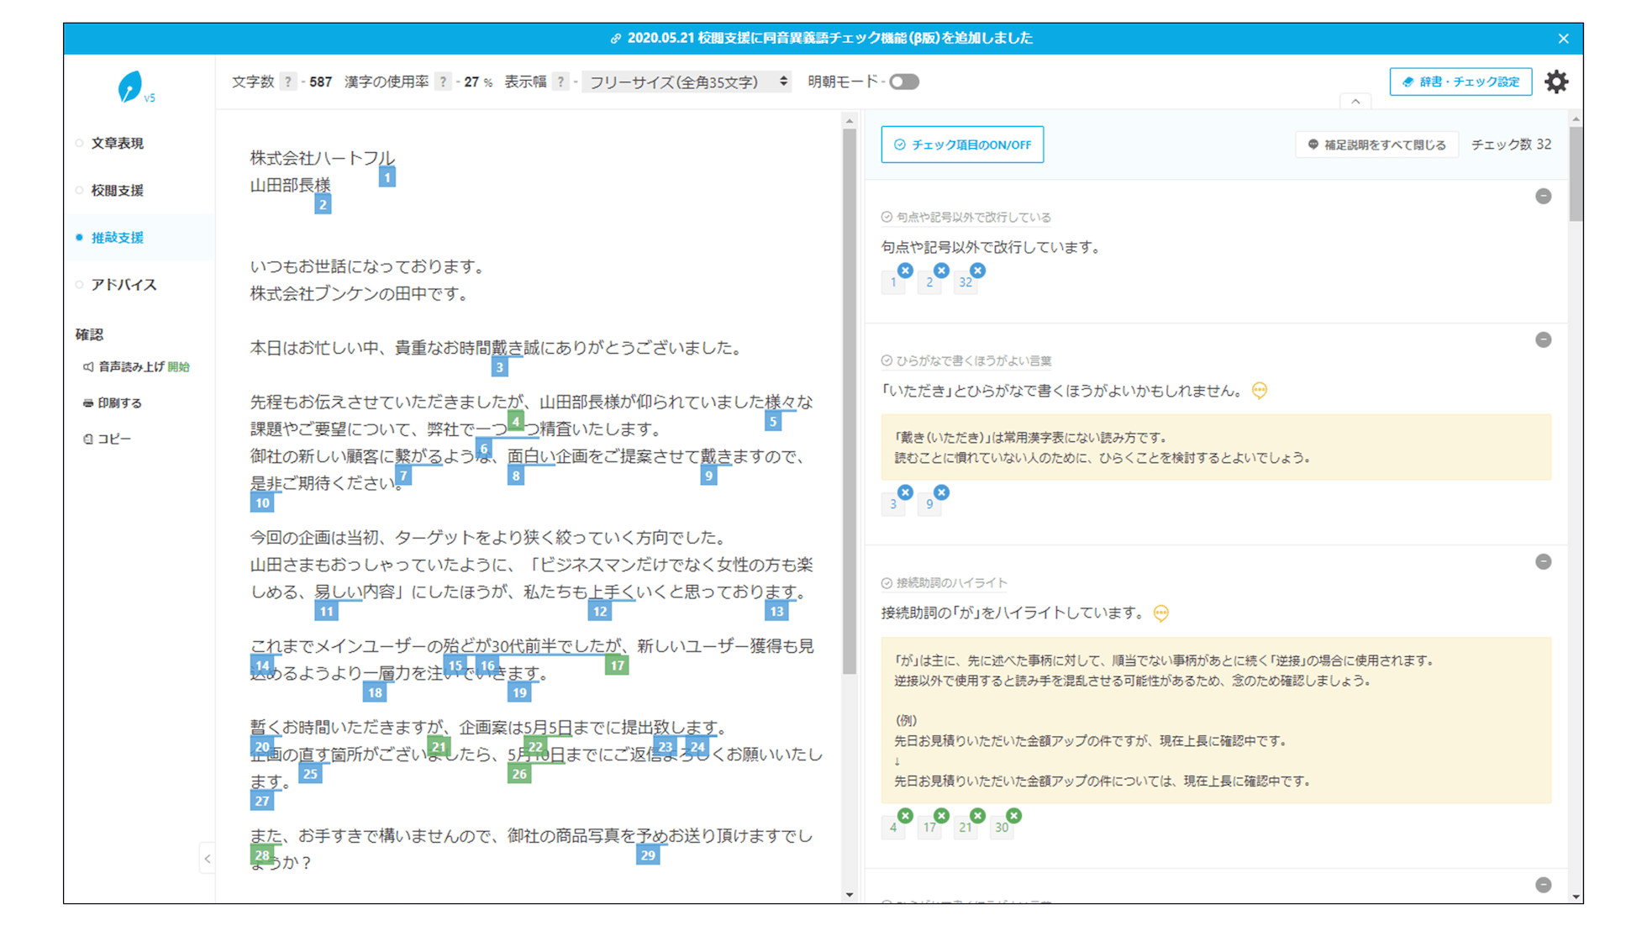Remove check number 32 with its x icon
This screenshot has height=926, width=1647.
point(977,271)
